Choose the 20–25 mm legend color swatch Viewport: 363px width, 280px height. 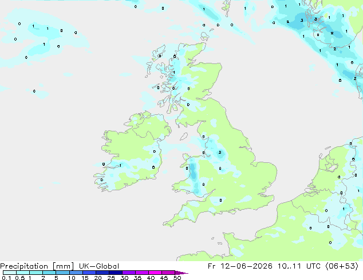[x=102, y=273]
